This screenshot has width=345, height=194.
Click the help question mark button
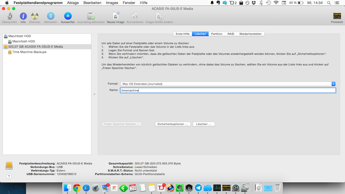tap(9, 176)
